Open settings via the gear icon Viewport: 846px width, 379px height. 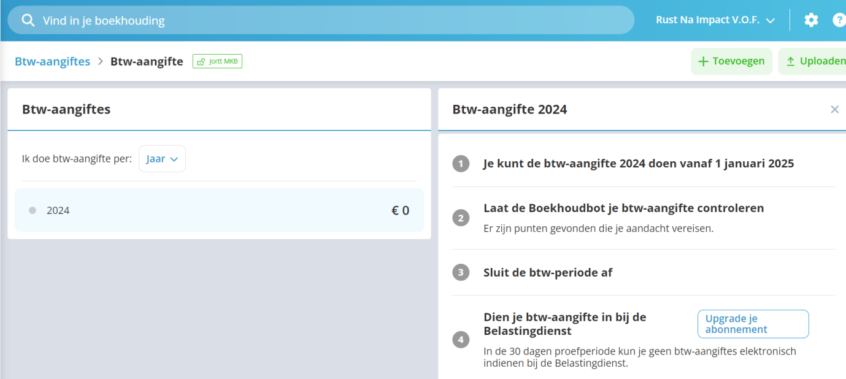point(811,20)
